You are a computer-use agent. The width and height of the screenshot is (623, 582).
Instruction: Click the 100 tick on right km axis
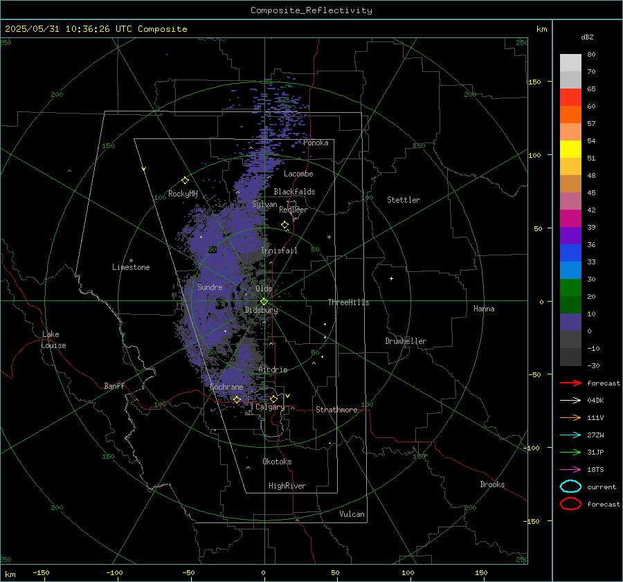click(x=534, y=155)
